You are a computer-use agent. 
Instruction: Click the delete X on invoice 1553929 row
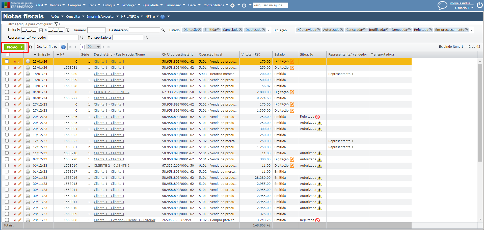tap(15, 80)
